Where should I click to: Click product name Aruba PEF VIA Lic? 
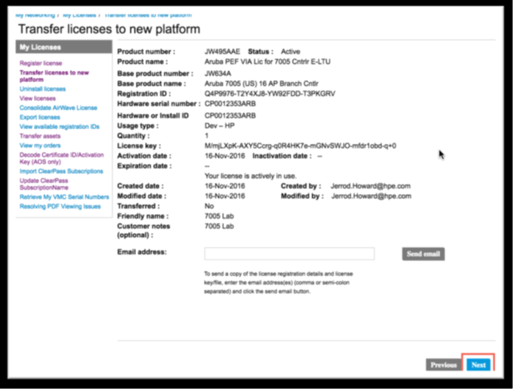(268, 62)
